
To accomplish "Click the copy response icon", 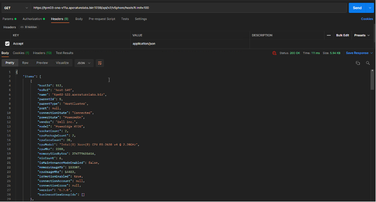I will point(358,63).
